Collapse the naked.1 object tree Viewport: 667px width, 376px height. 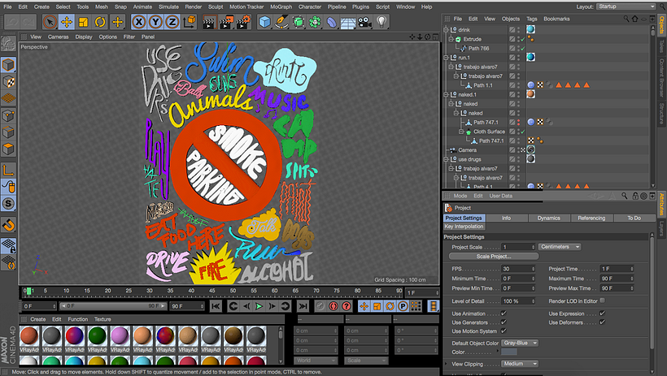coord(446,94)
